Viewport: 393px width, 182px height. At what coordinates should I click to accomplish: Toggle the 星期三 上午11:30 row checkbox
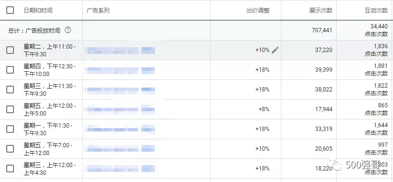[10, 90]
